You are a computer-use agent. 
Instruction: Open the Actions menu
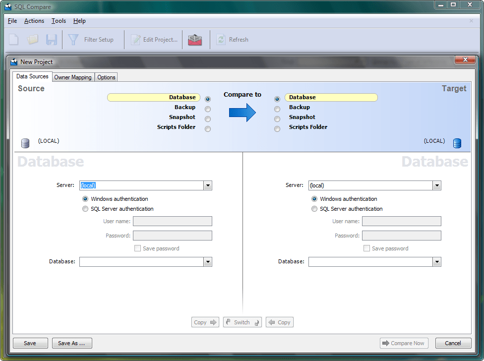pos(34,21)
